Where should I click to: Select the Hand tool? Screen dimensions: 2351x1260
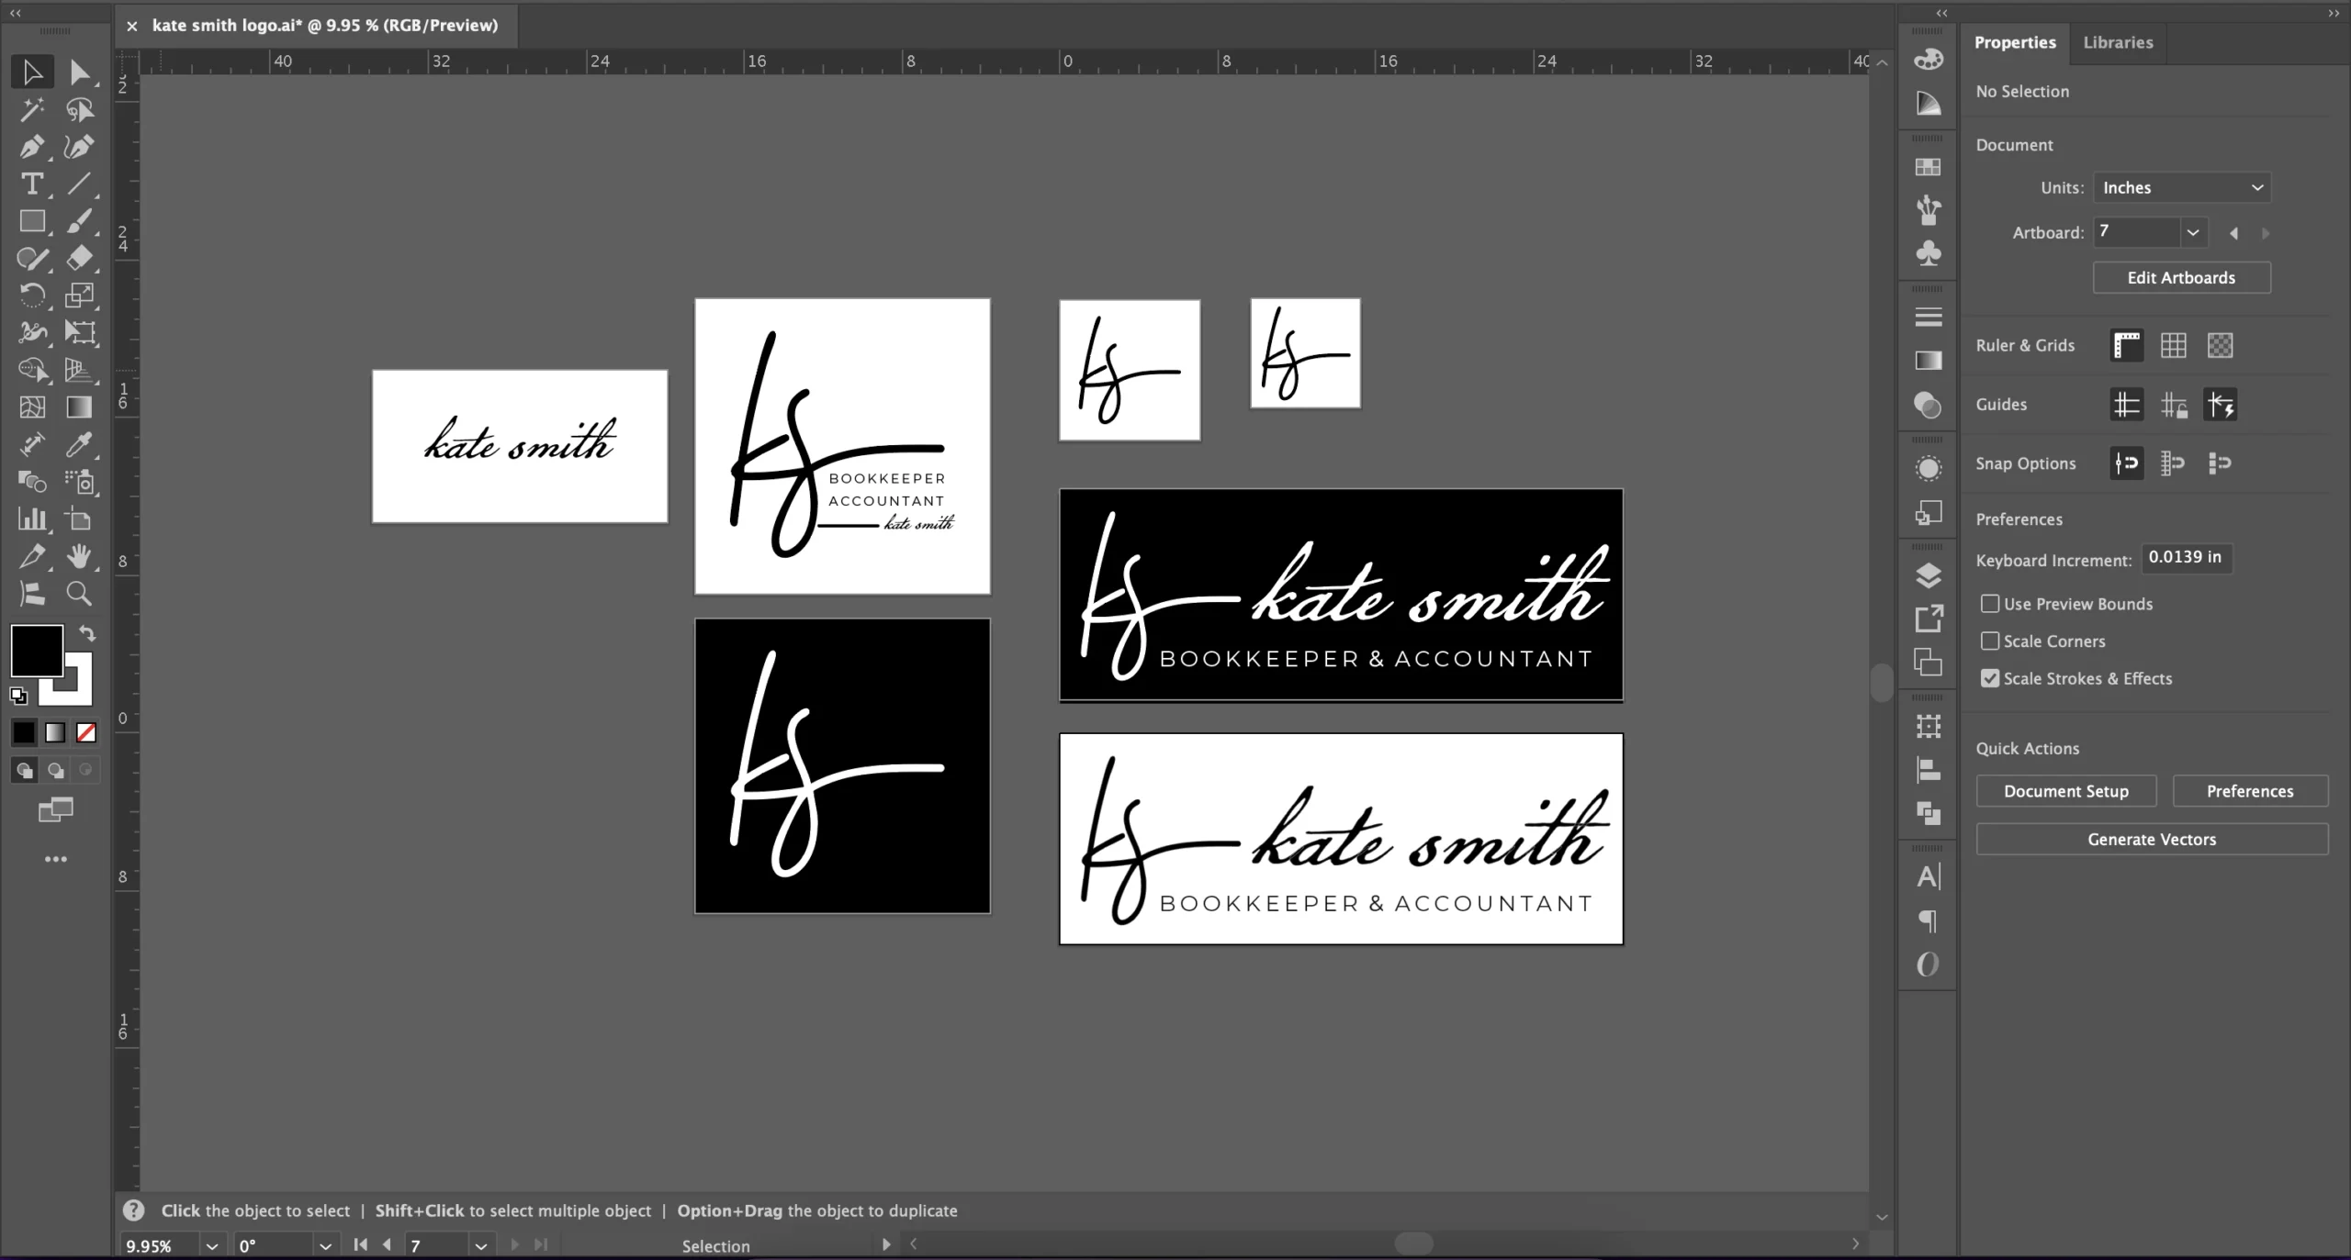79,556
